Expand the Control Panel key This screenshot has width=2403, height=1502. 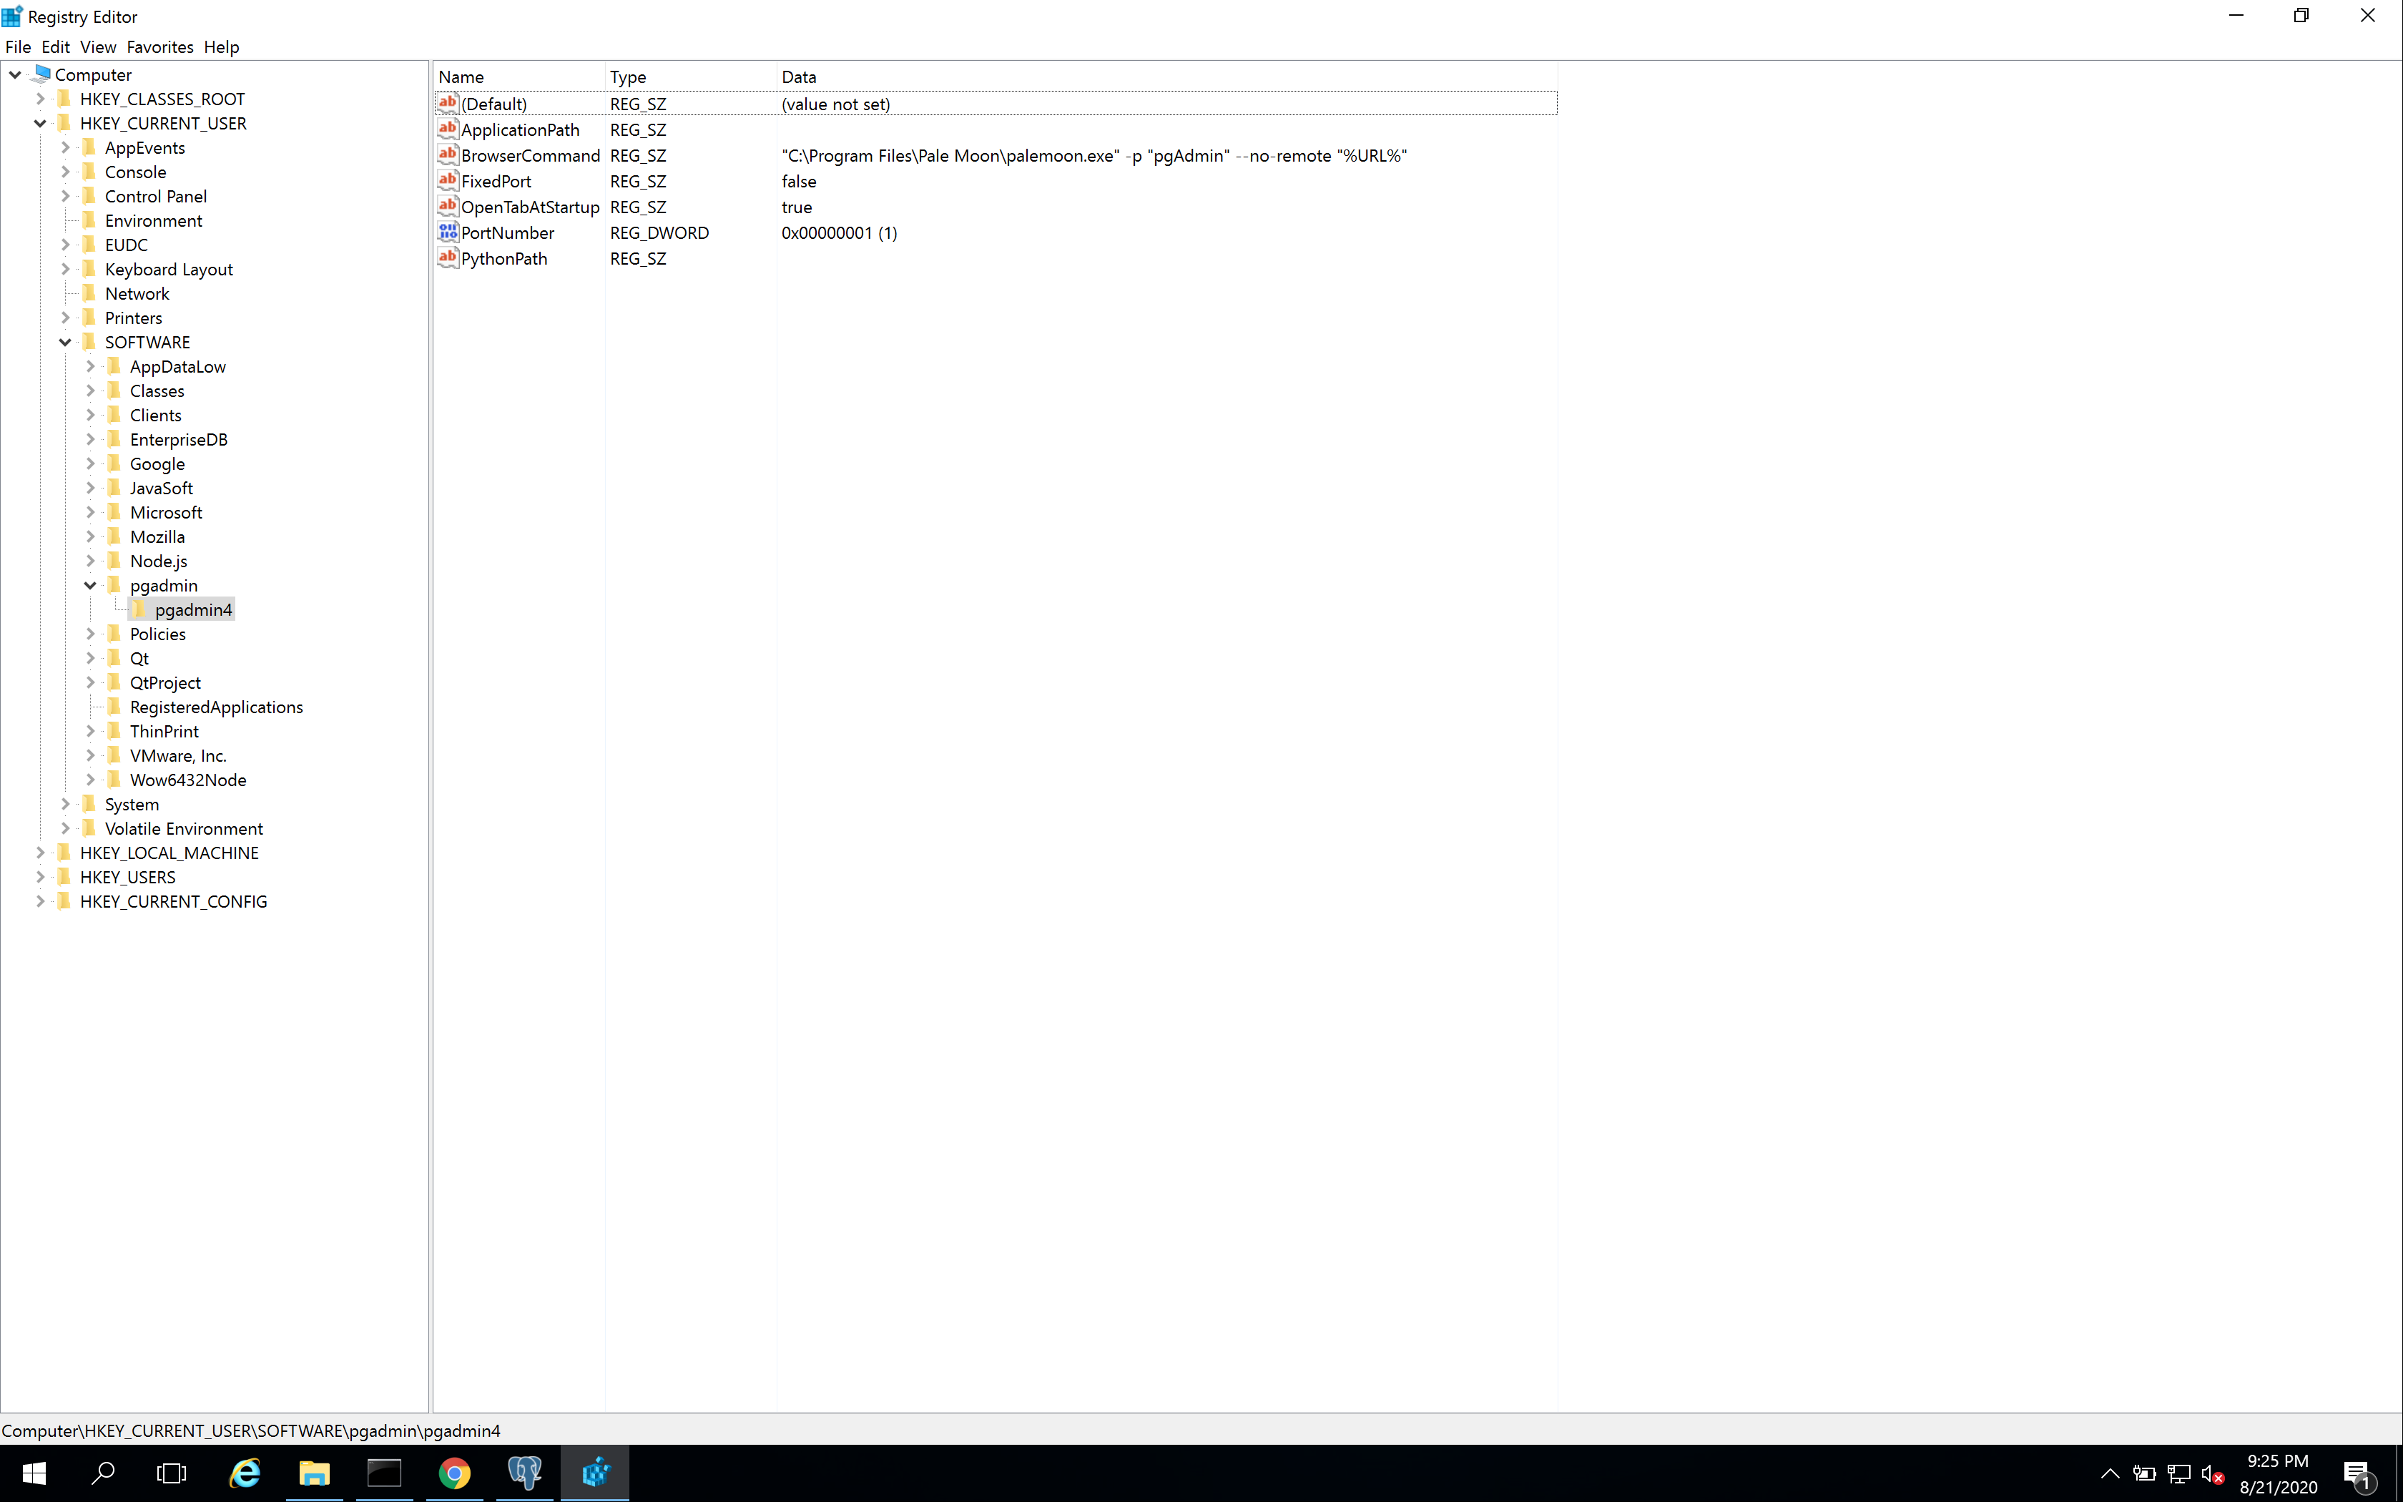[x=66, y=196]
